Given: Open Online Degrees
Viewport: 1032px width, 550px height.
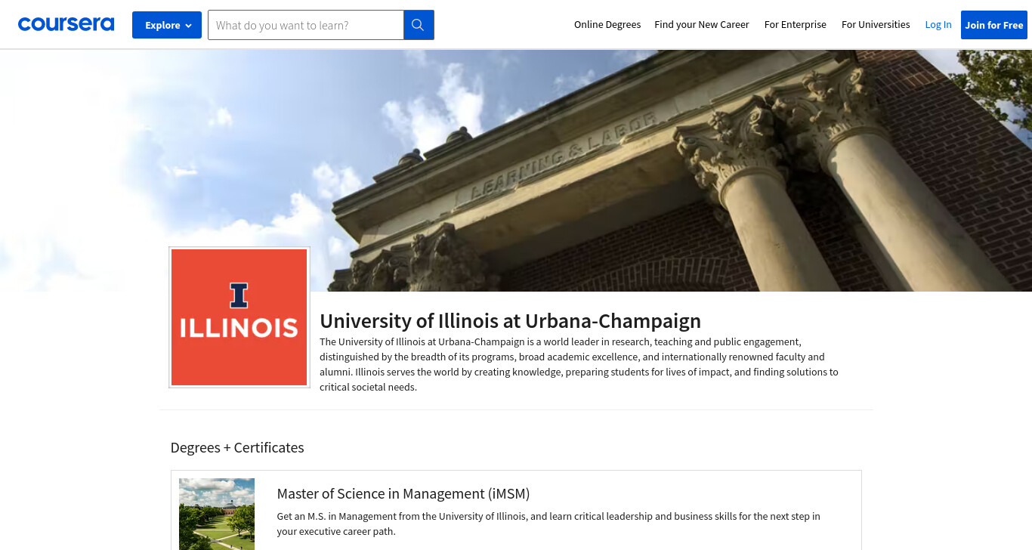Looking at the screenshot, I should click(x=607, y=25).
